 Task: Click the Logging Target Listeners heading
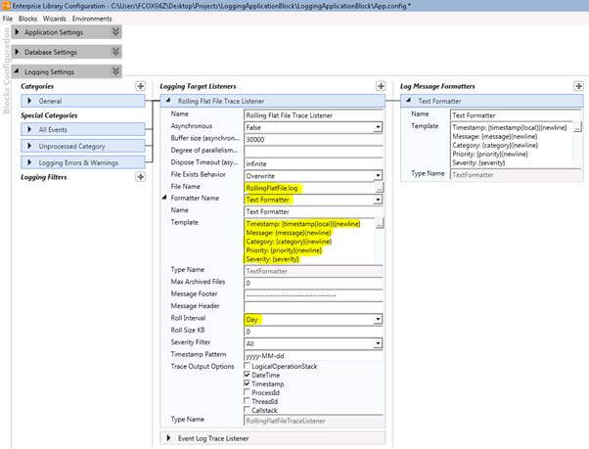coord(198,86)
